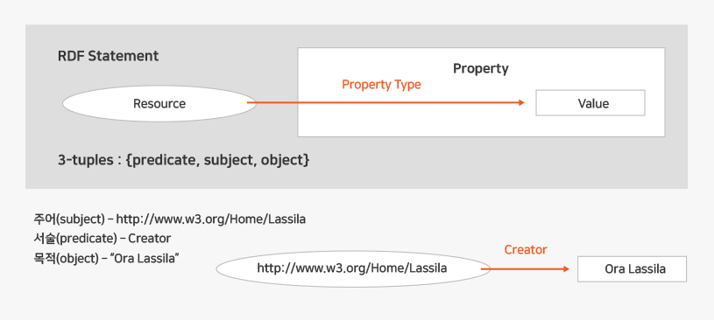
Task: Click the subject URL text line
Action: (169, 219)
